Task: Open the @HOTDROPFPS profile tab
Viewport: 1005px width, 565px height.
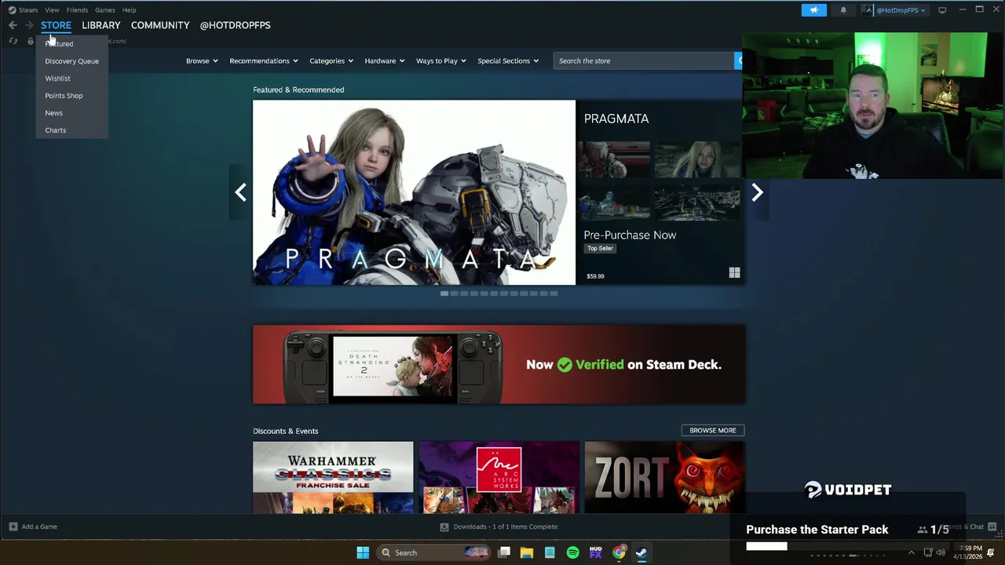Action: pyautogui.click(x=235, y=25)
